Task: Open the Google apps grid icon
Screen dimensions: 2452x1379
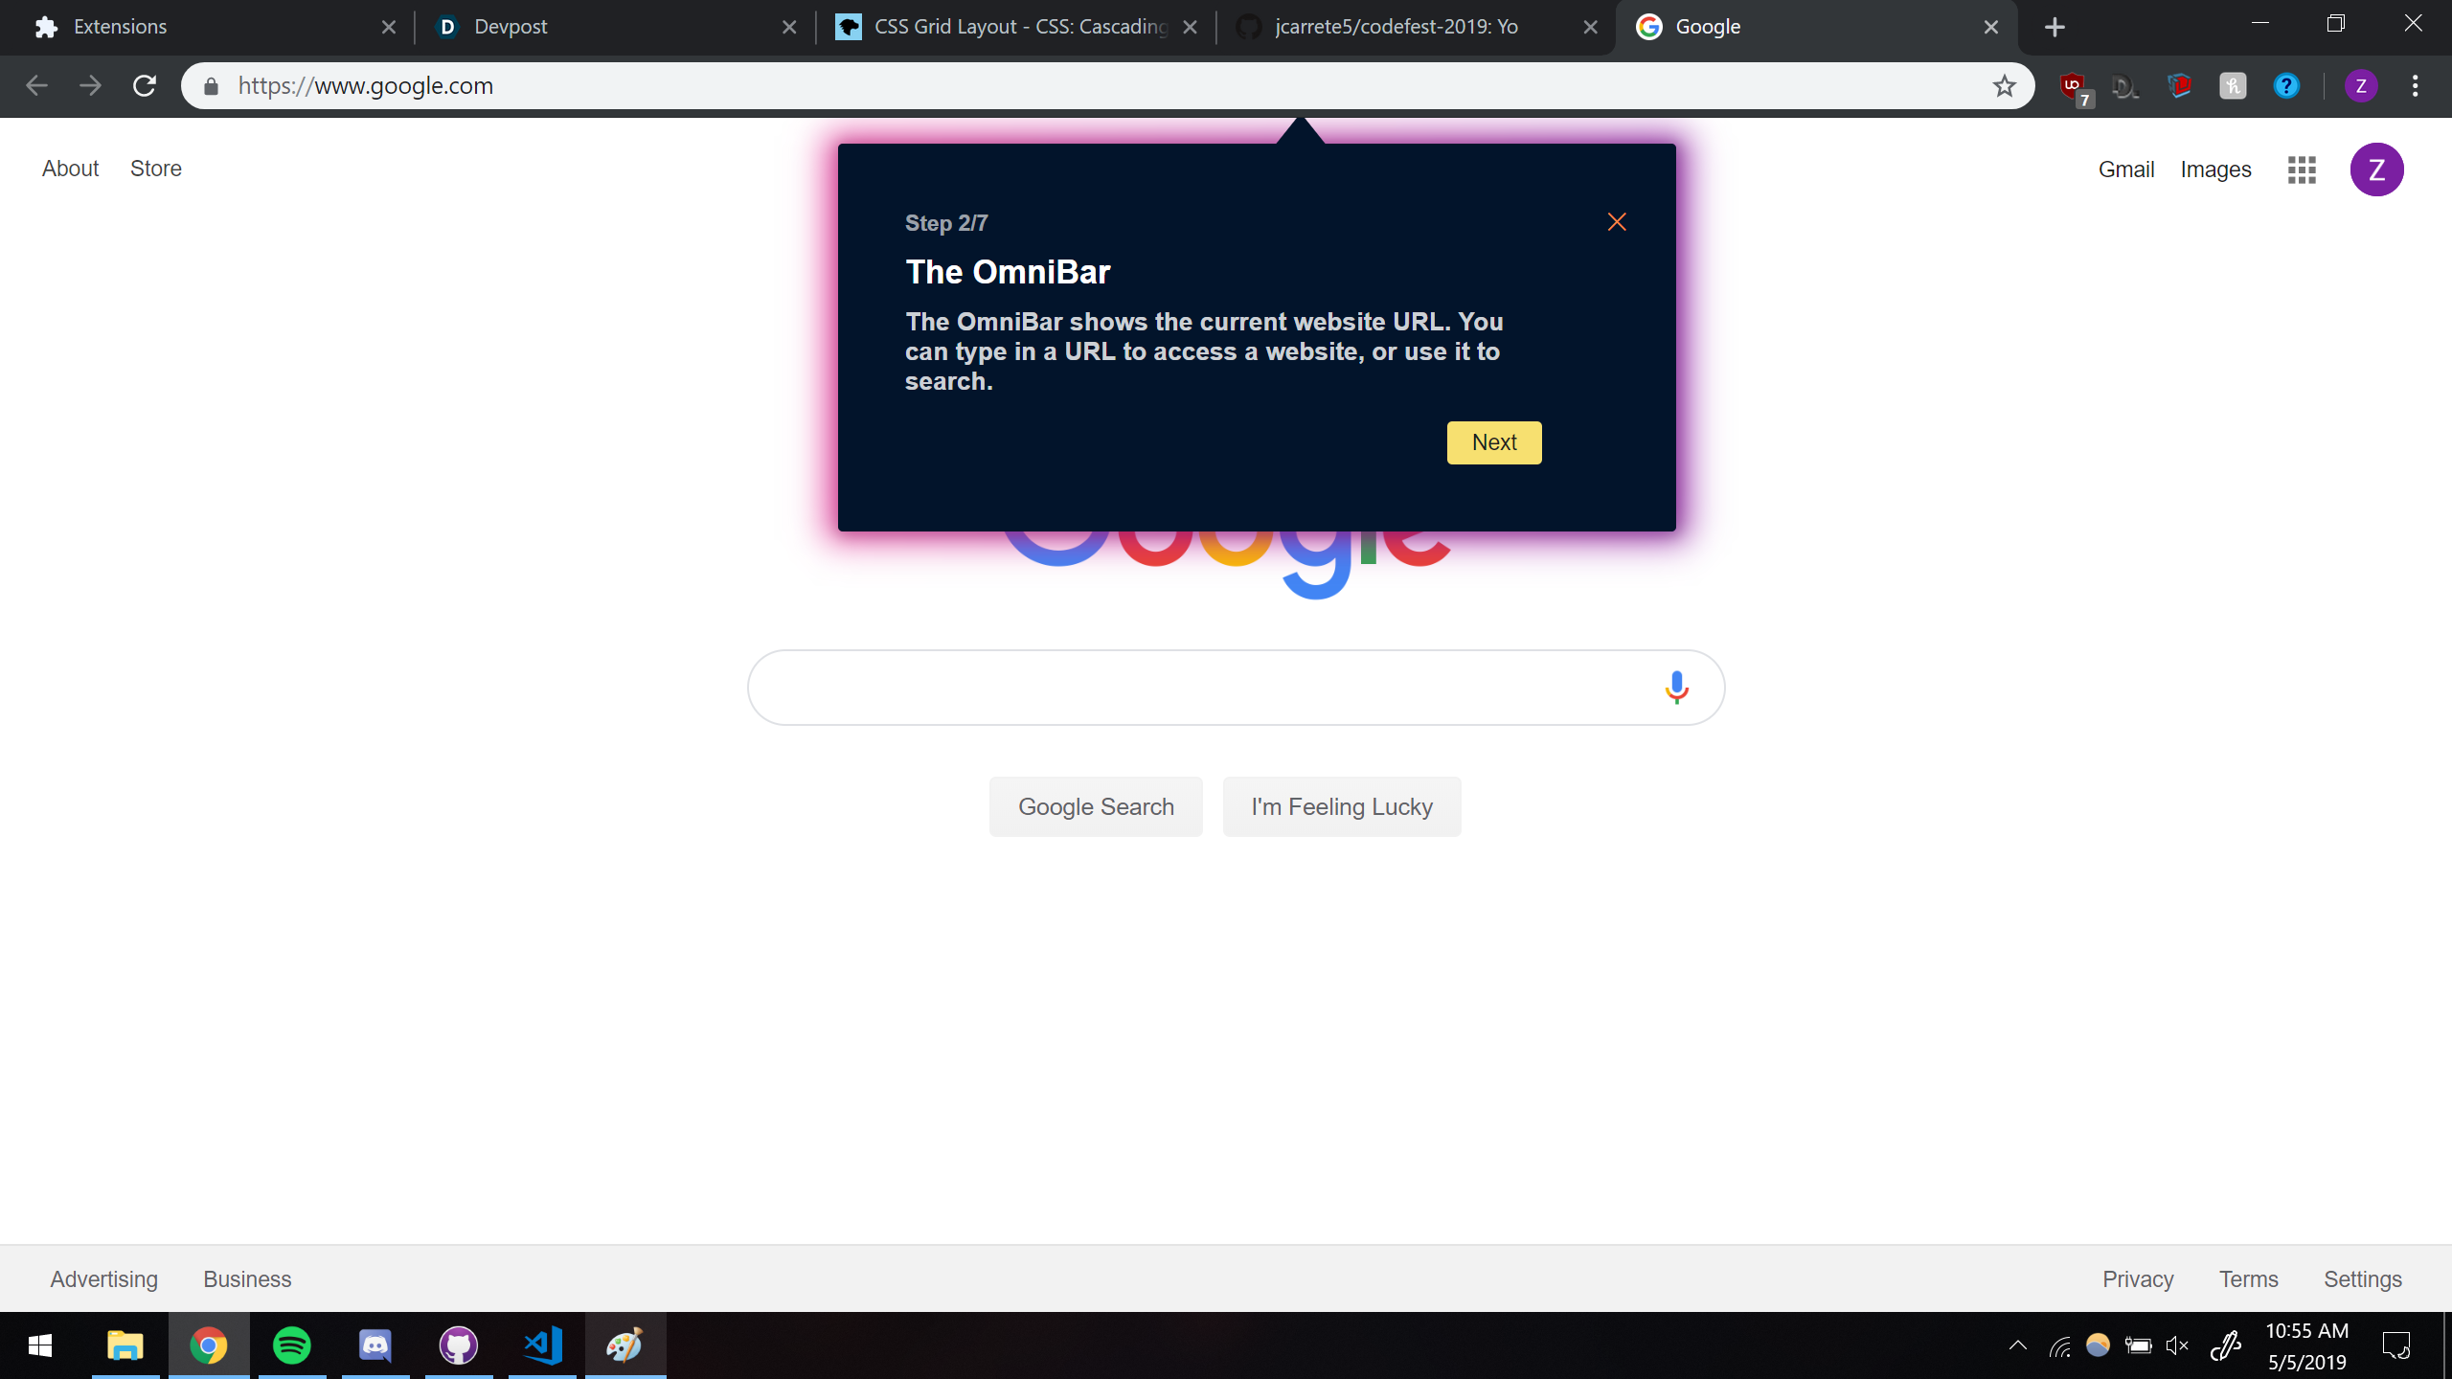Action: (2302, 170)
